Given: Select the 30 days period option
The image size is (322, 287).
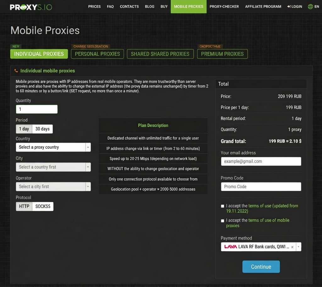Looking at the screenshot, I should click(x=42, y=129).
